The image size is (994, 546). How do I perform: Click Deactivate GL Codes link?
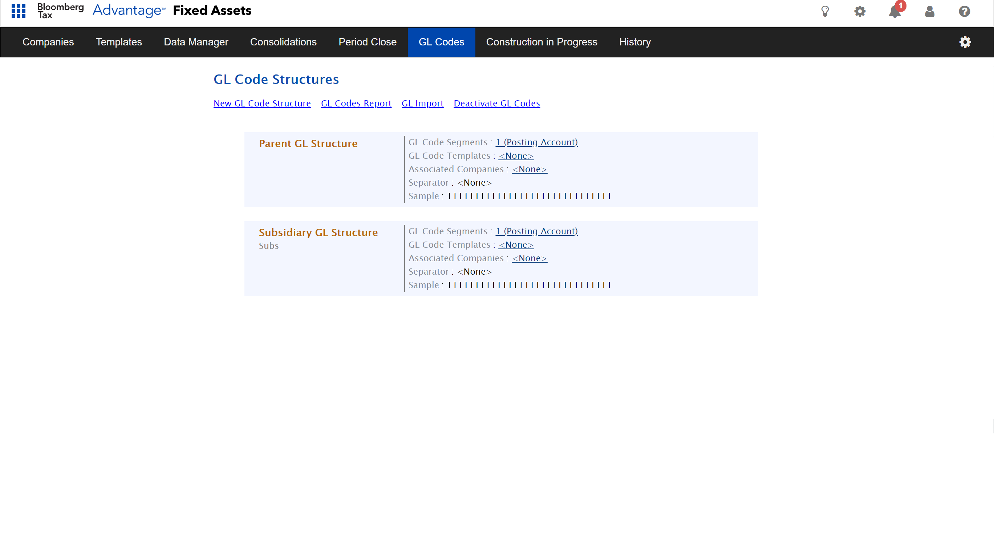(496, 104)
